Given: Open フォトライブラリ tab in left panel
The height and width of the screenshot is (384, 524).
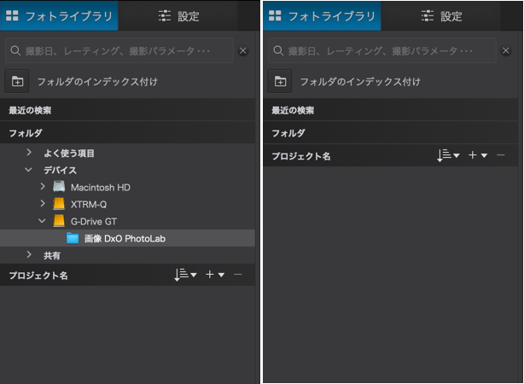Looking at the screenshot, I should pyautogui.click(x=59, y=15).
